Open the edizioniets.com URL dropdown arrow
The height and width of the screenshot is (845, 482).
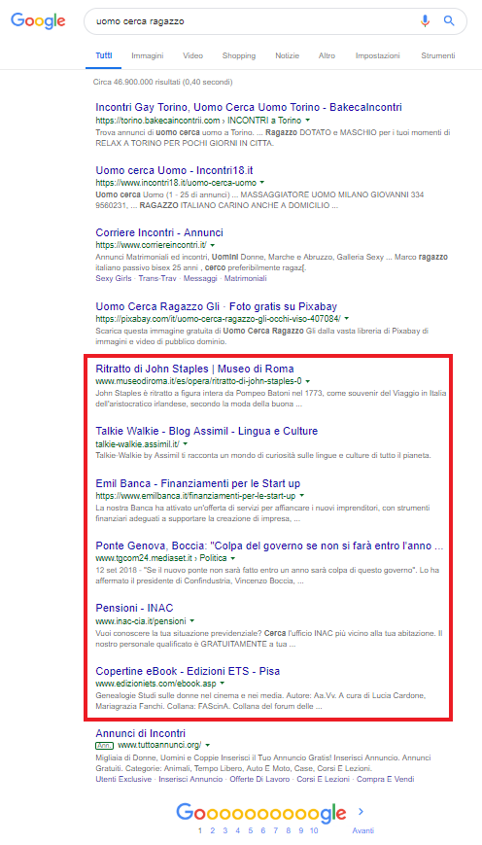point(222,683)
